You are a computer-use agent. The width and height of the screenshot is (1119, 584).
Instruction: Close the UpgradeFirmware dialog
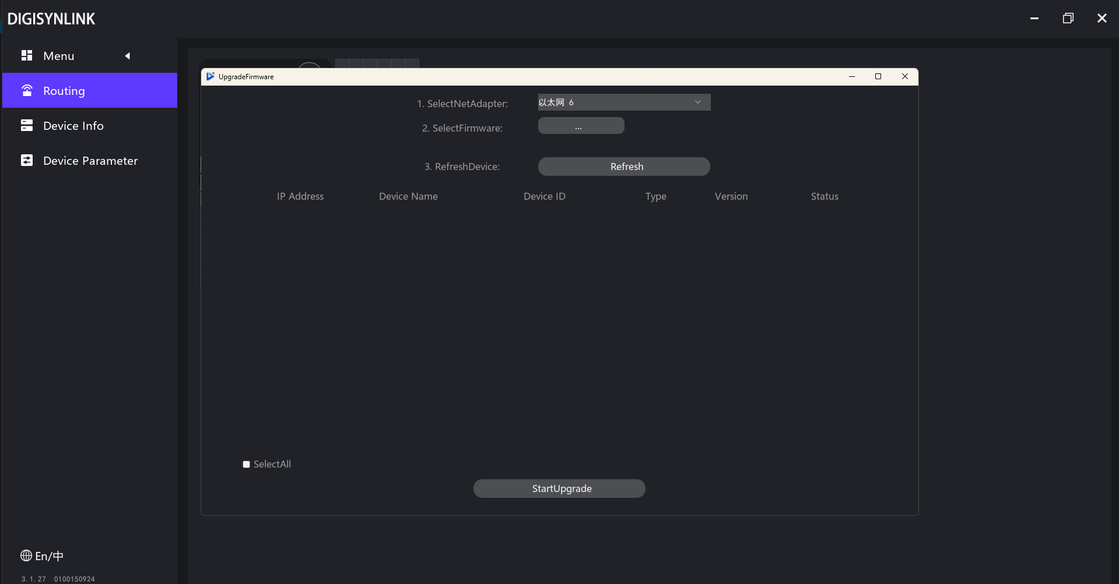coord(905,76)
